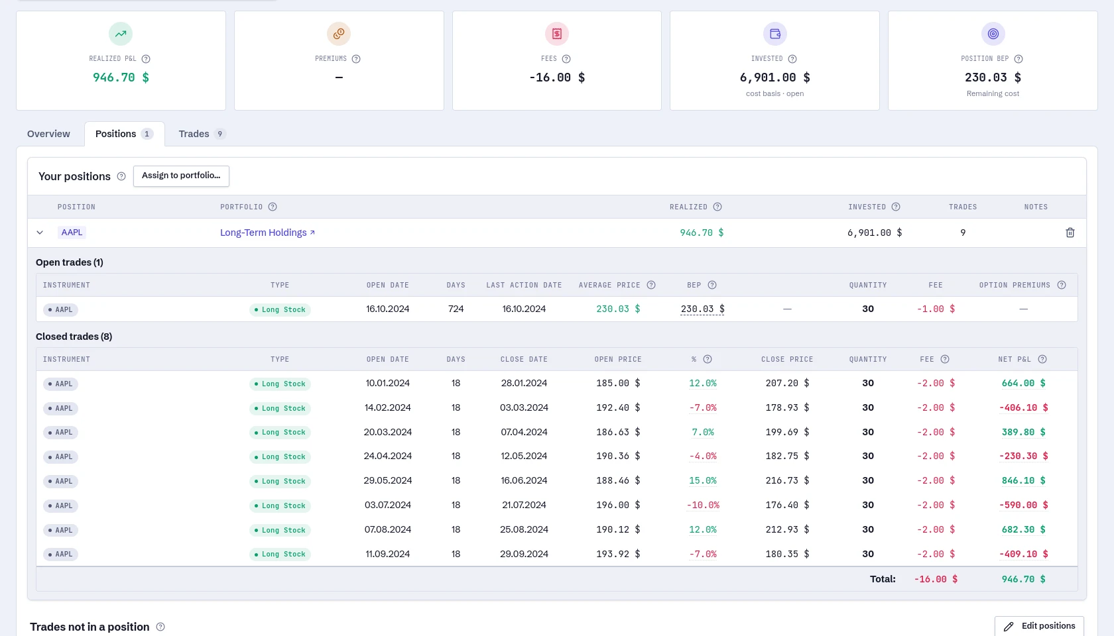This screenshot has width=1114, height=636.
Task: Open help for Fees card
Action: [566, 59]
